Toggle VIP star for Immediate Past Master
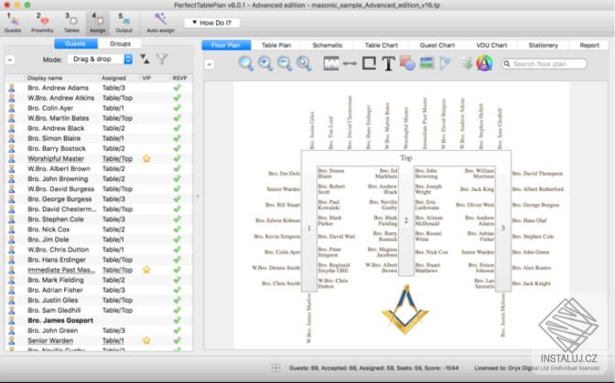The height and width of the screenshot is (383, 615). (146, 270)
